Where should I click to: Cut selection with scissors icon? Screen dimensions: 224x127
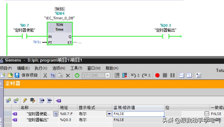tap(45, 75)
